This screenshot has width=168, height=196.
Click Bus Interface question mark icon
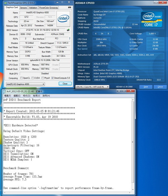(x=70, y=38)
